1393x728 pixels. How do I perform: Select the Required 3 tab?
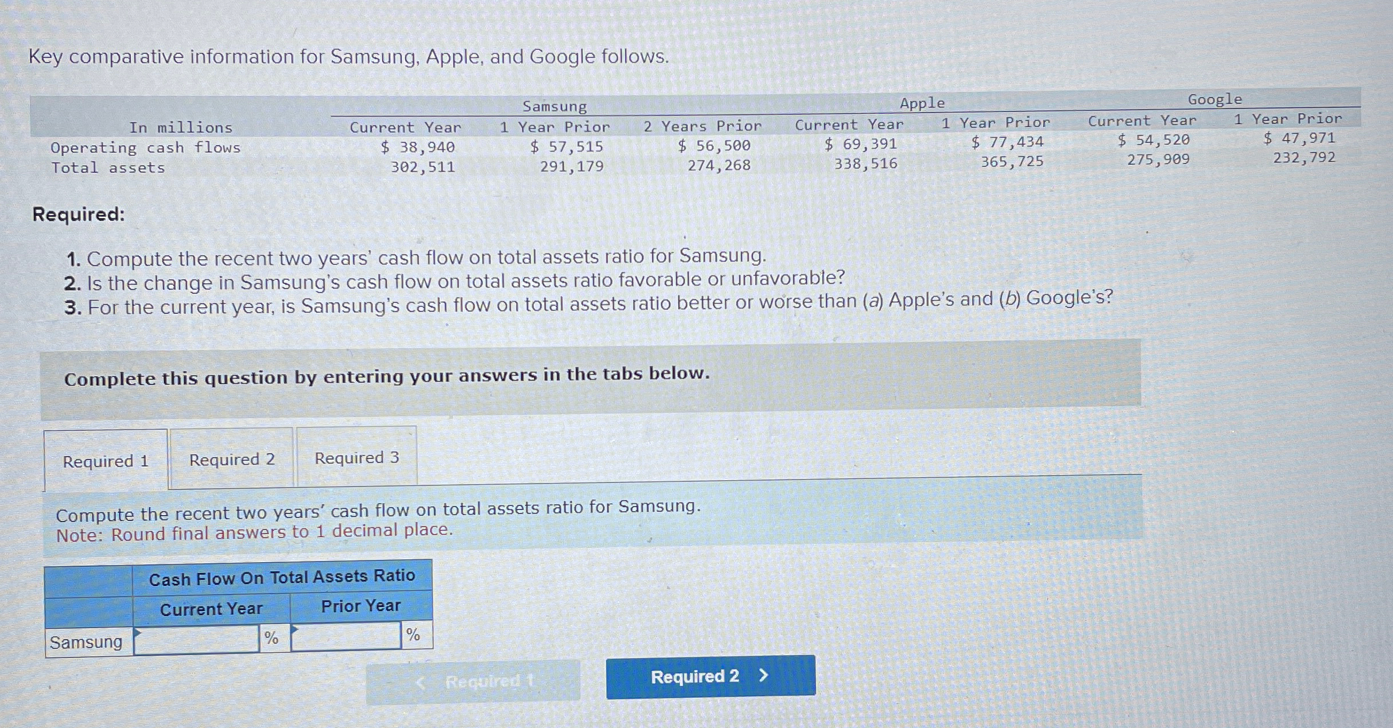356,457
